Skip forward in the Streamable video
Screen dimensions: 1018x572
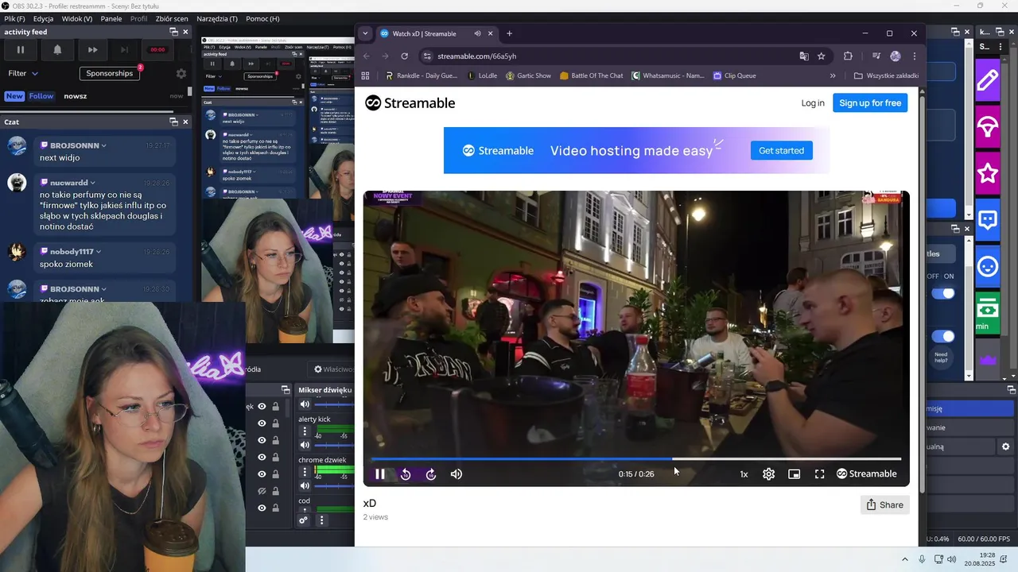[431, 474]
